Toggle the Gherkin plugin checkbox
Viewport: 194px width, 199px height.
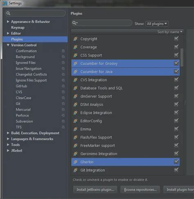(176, 162)
